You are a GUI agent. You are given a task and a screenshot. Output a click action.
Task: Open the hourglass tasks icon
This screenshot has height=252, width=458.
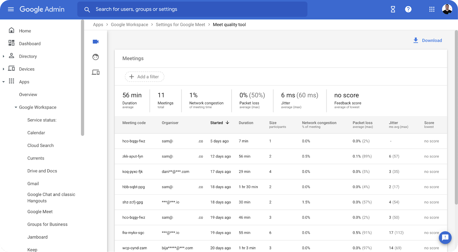click(393, 9)
